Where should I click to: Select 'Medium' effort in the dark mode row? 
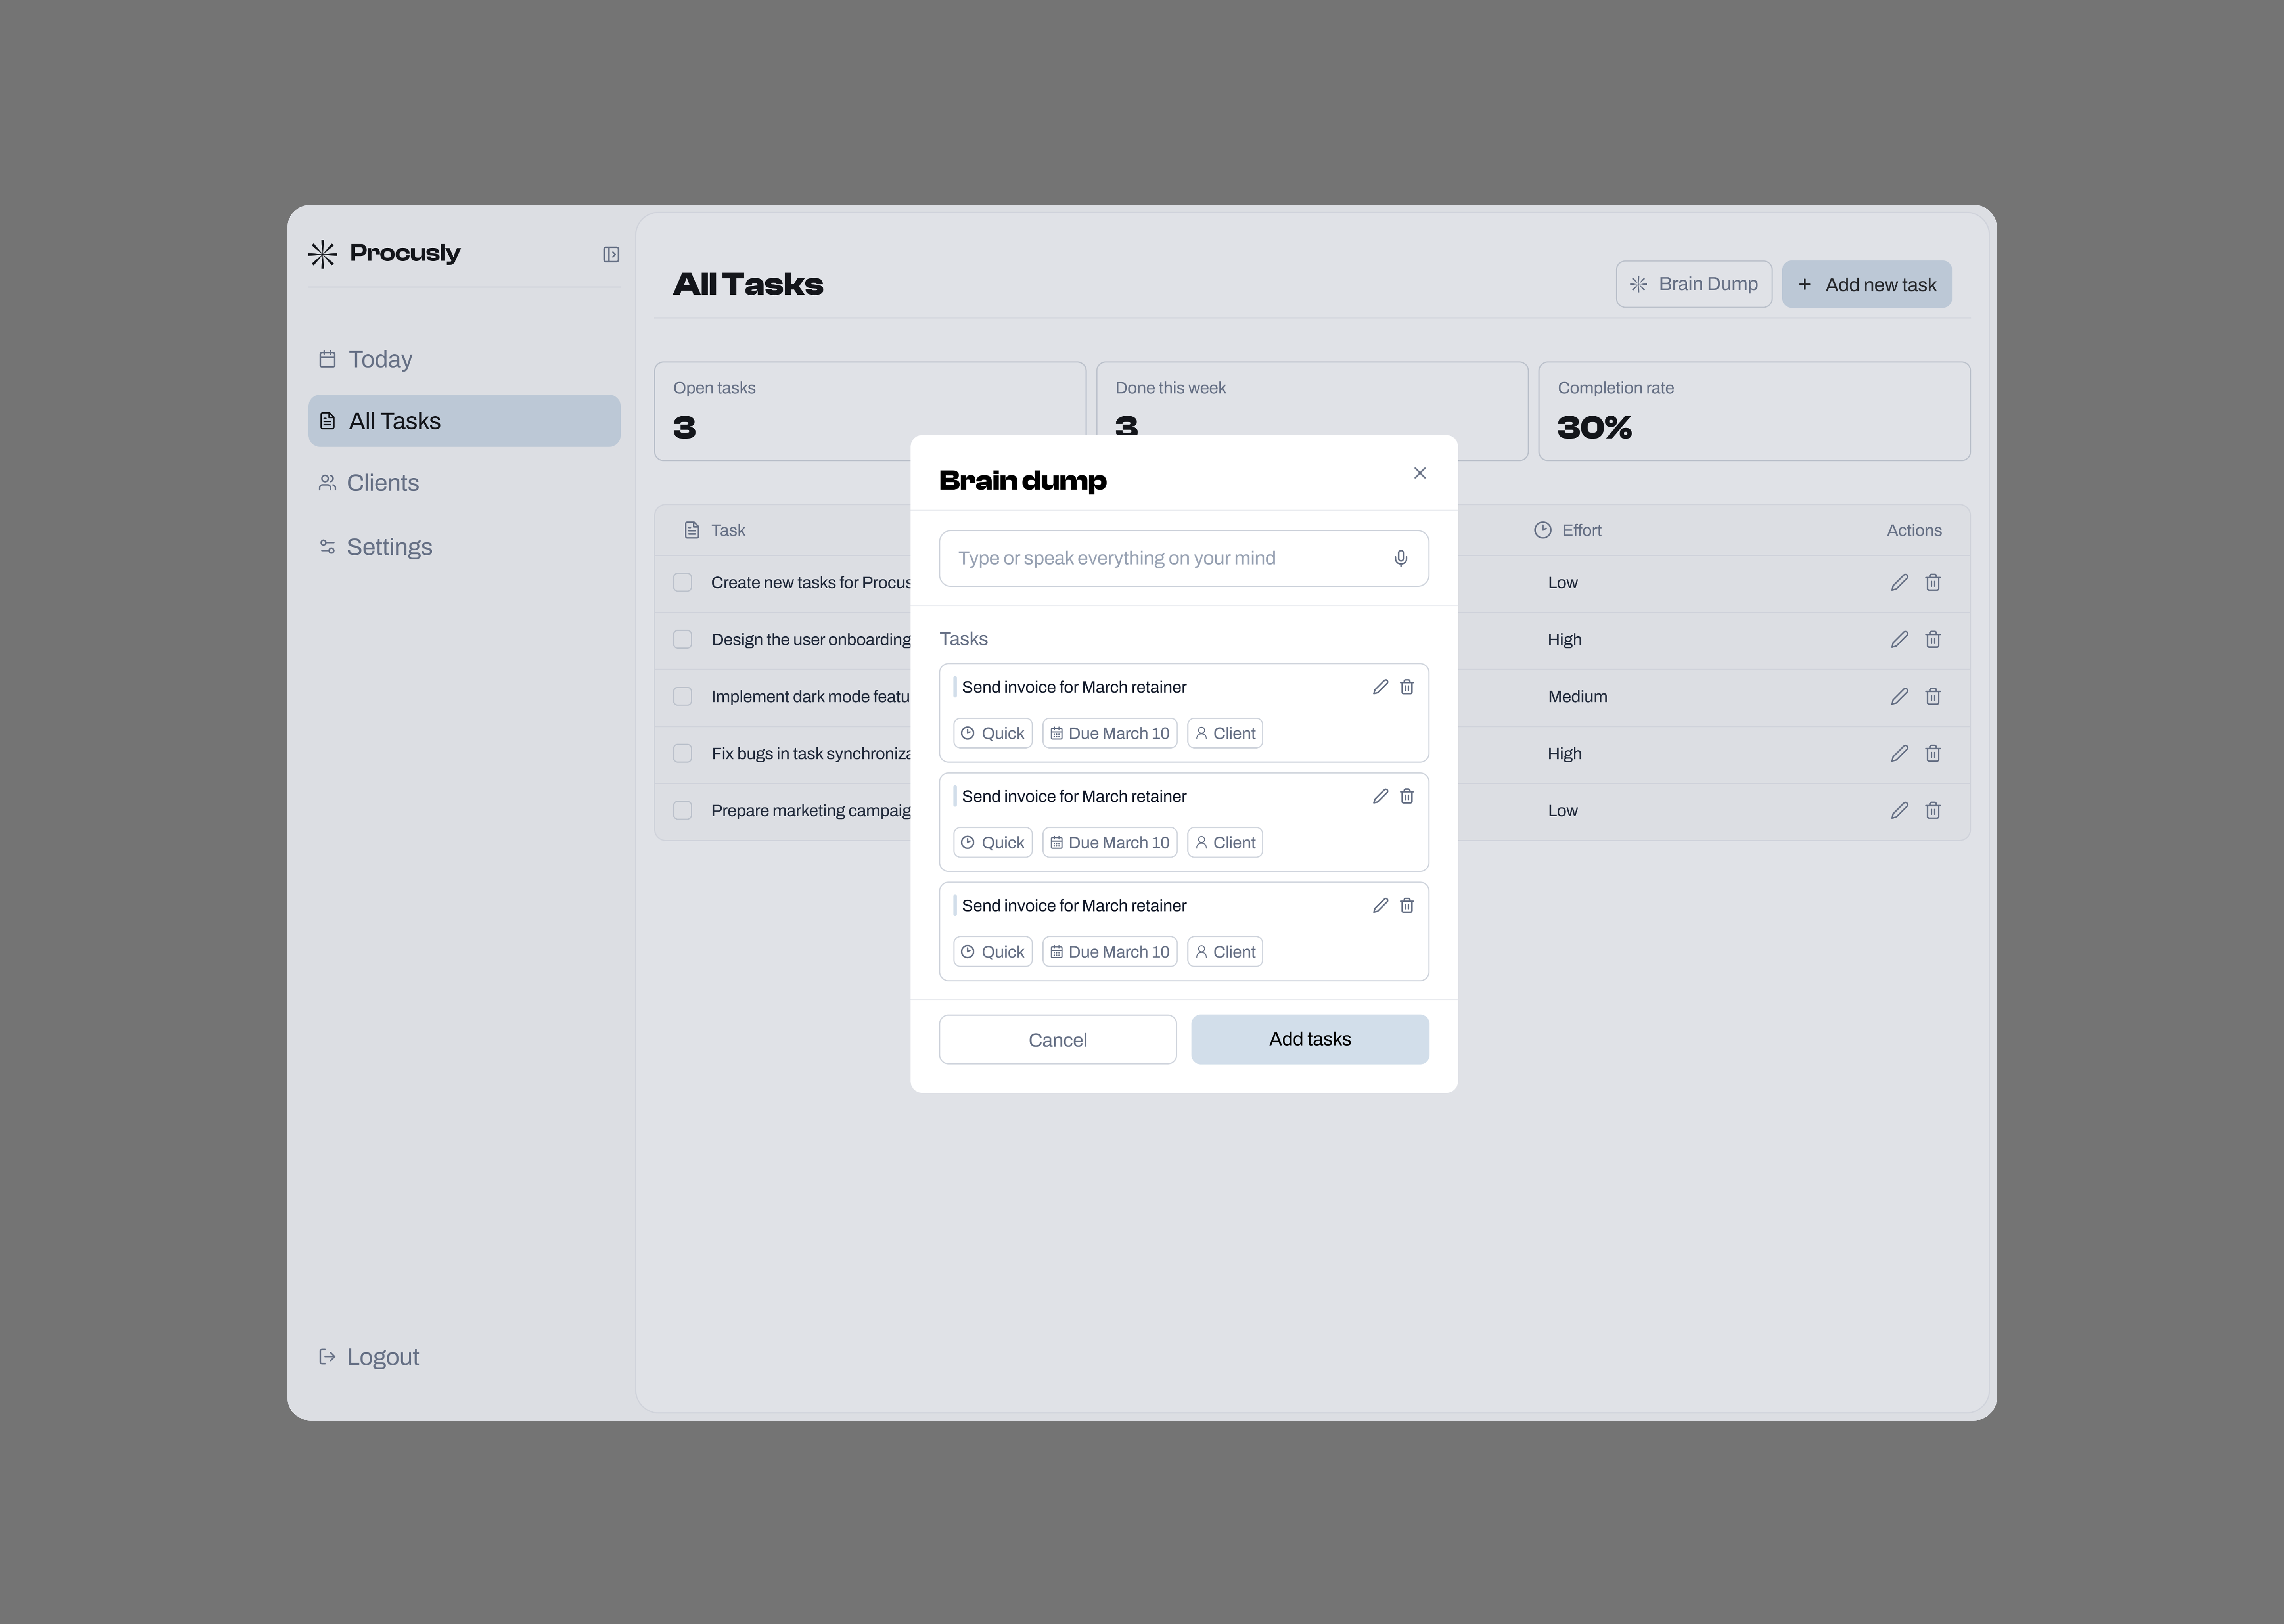(1578, 697)
